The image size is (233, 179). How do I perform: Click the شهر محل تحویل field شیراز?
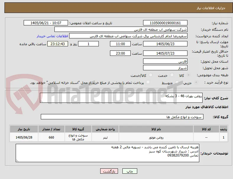coord(165,68)
